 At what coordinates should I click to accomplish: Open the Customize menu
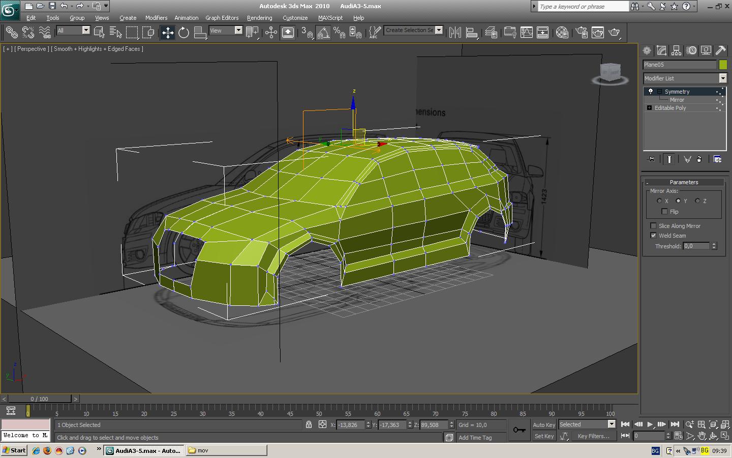point(295,18)
